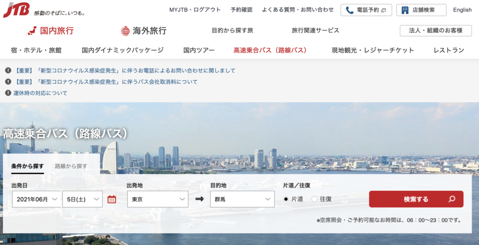Screen dimensions: 479x245
Task: Click the 検索する search button
Action: pyautogui.click(x=416, y=199)
